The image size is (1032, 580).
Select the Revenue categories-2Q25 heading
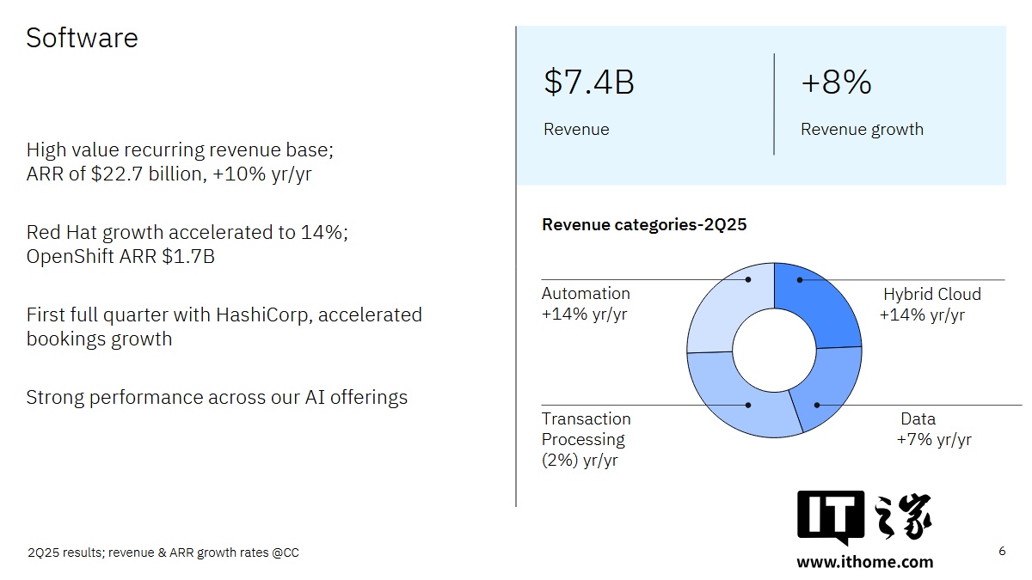(644, 225)
